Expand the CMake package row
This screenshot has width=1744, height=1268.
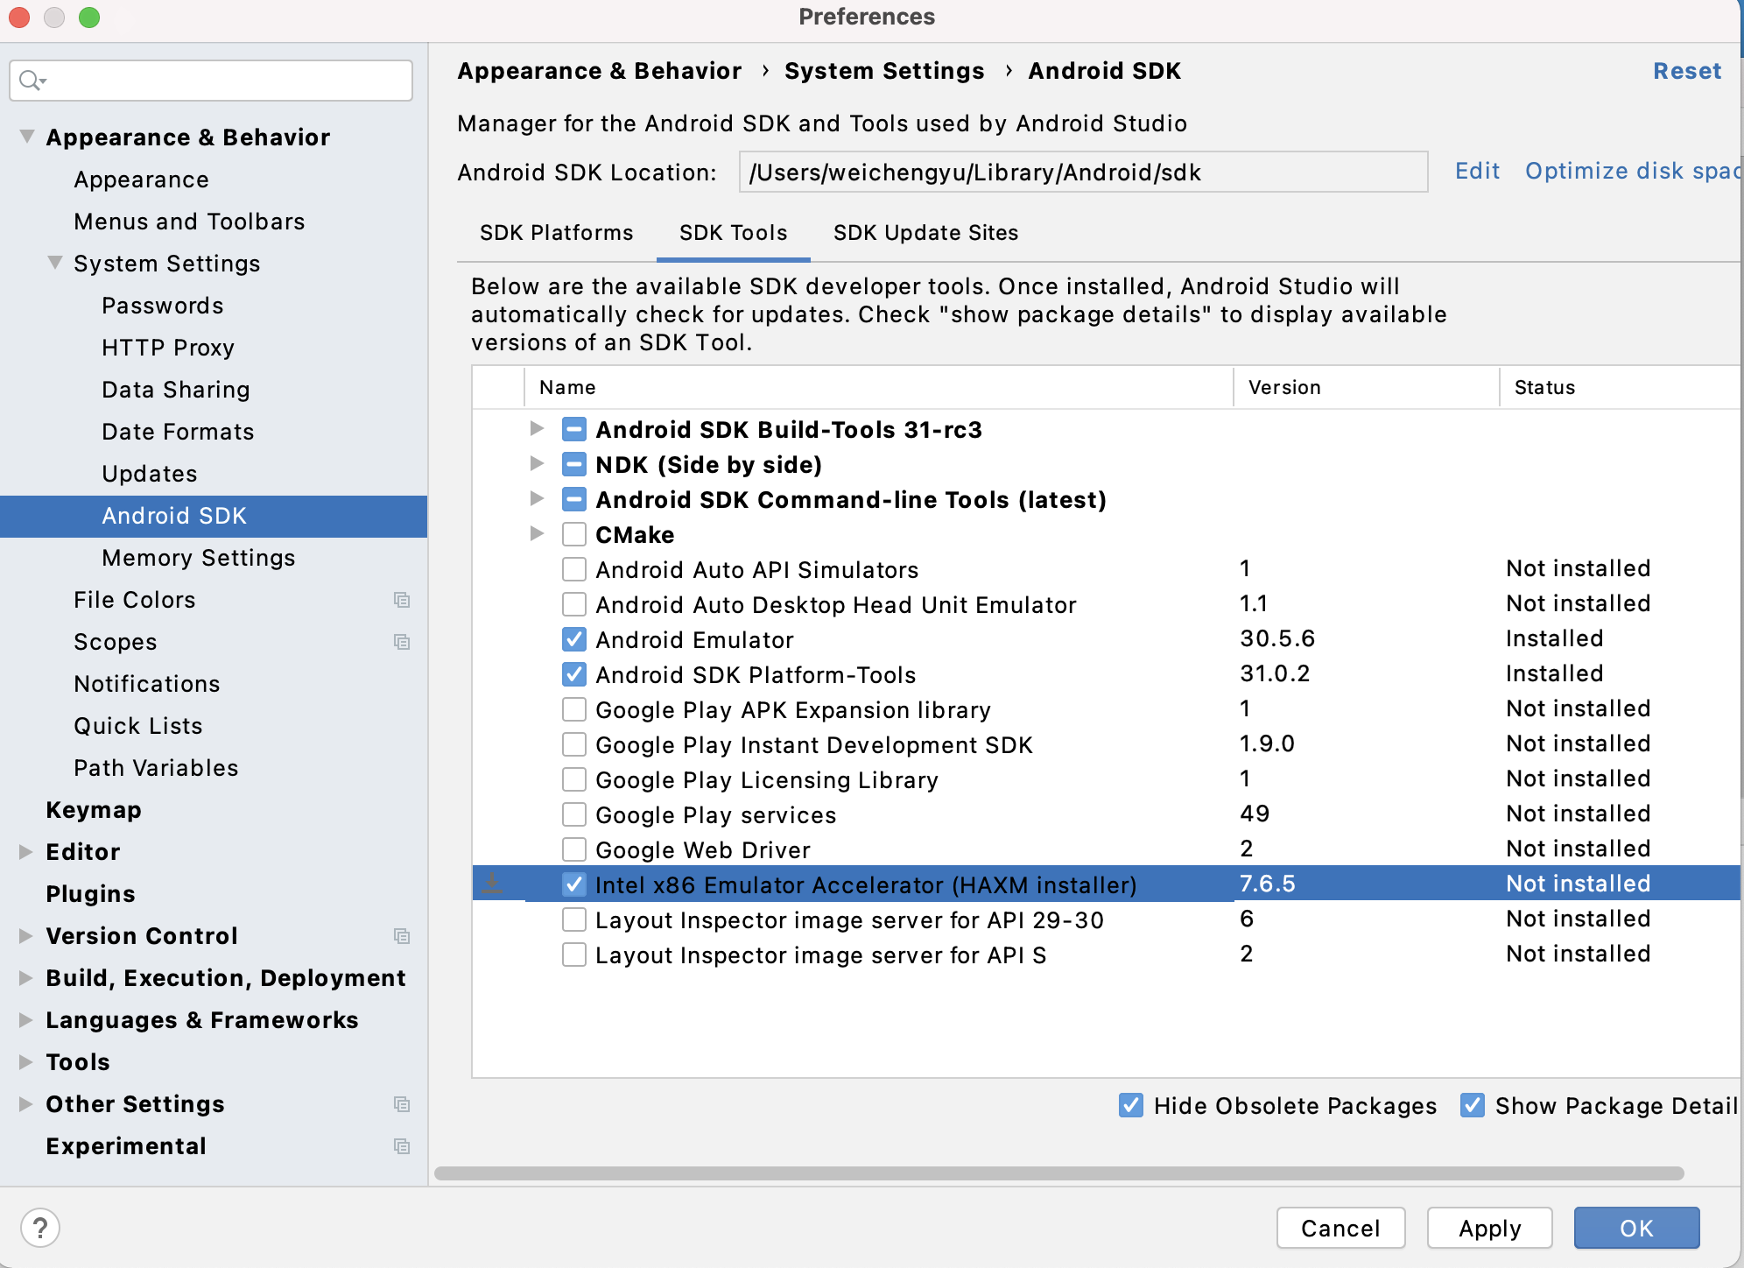537,534
